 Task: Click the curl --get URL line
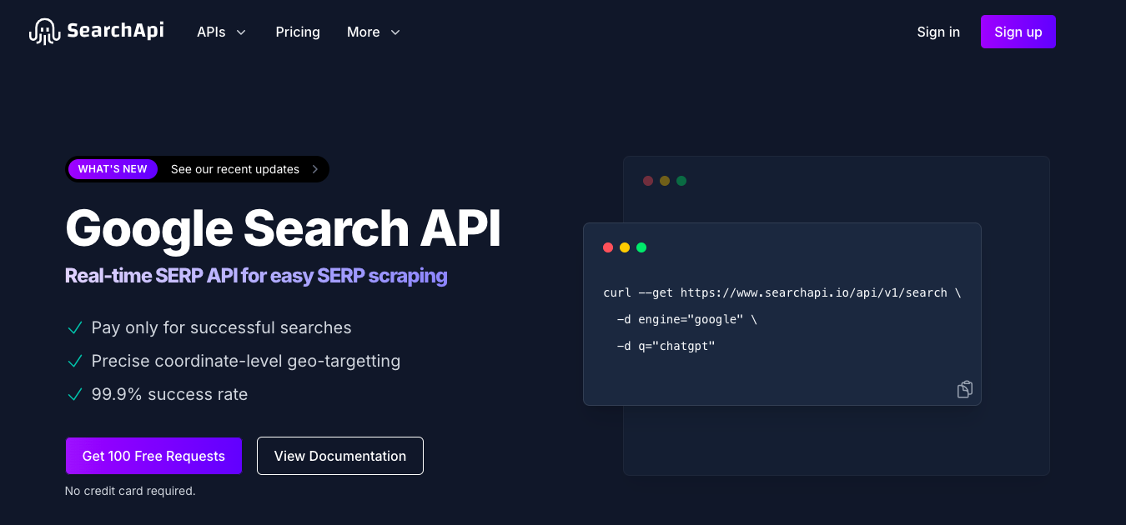click(782, 292)
